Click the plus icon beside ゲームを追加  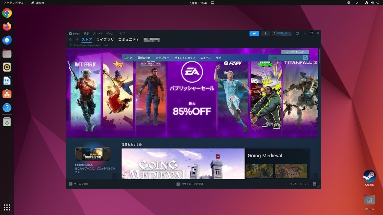pos(71,184)
